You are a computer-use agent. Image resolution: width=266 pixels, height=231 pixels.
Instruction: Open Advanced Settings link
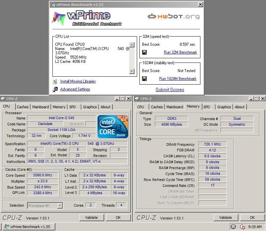pos(75,89)
